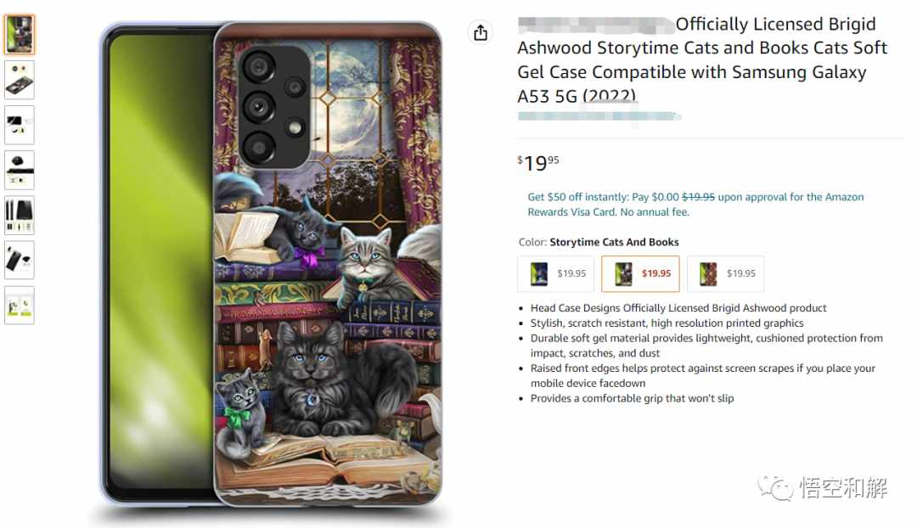Select the fifth thumbnail of case side views
This screenshot has width=917, height=528.
point(20,215)
